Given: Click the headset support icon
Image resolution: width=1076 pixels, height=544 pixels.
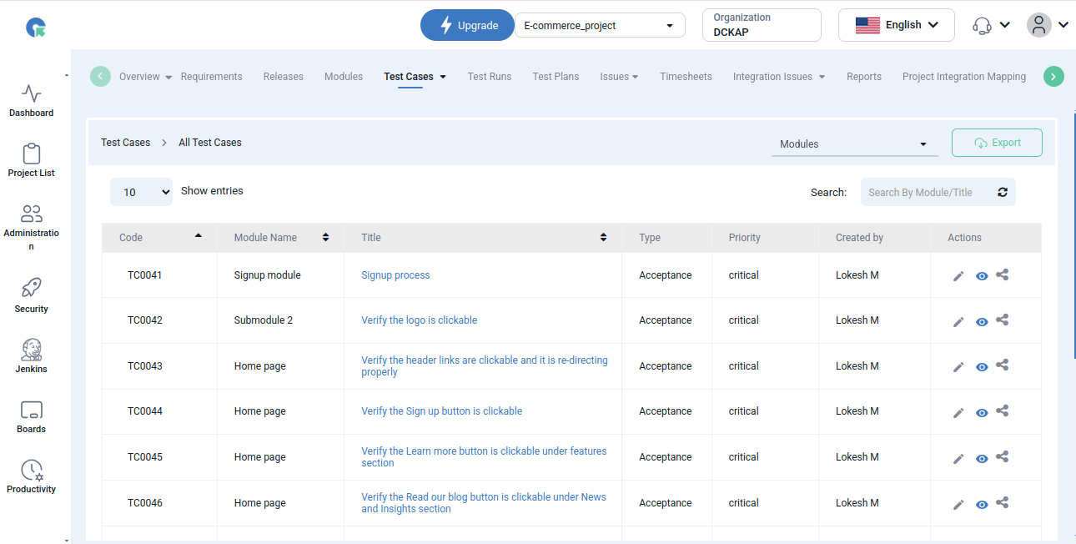Looking at the screenshot, I should pyautogui.click(x=982, y=26).
